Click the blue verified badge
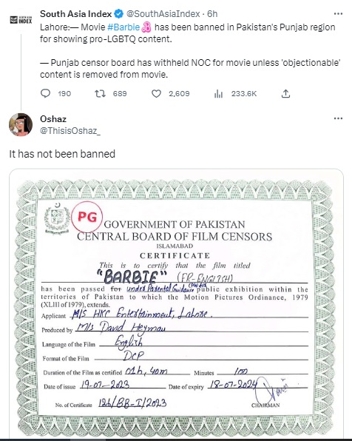 (x=119, y=13)
